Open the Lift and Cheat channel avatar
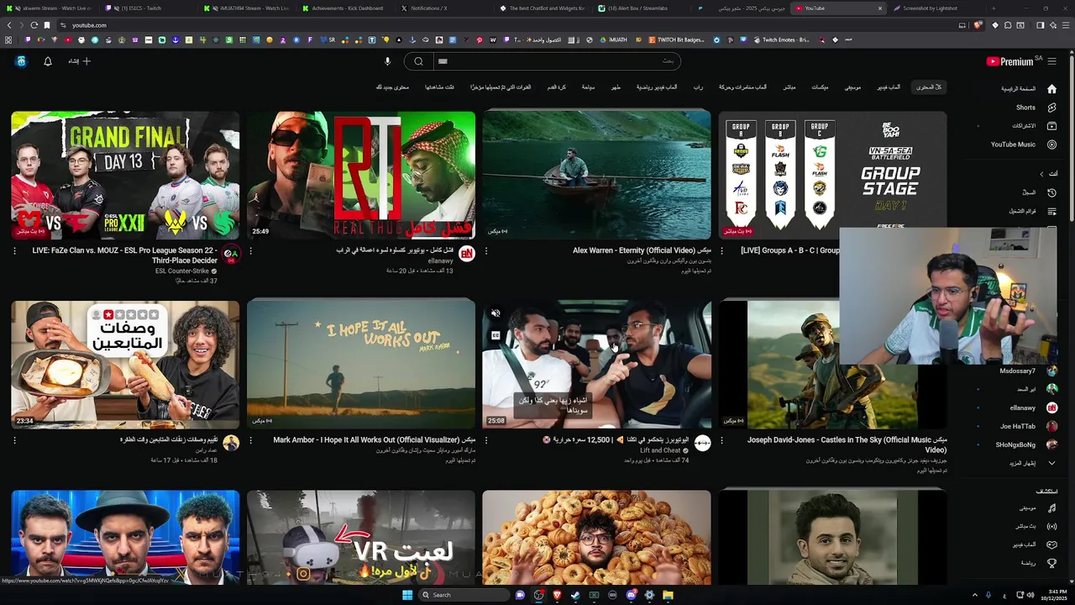1075x605 pixels. tap(702, 443)
